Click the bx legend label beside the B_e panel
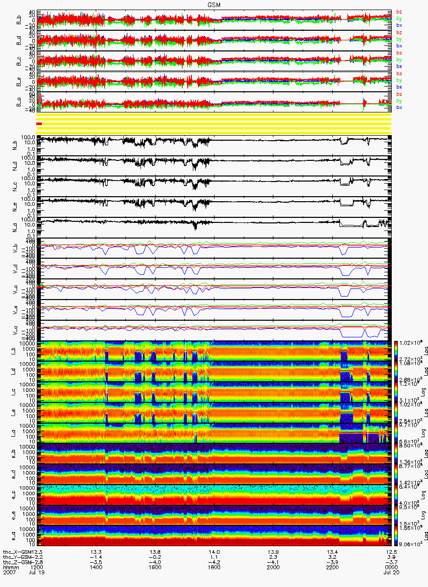 click(x=399, y=87)
